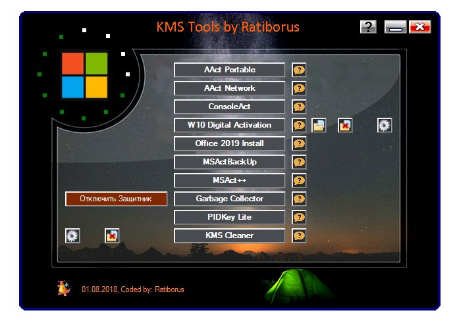Run KMS Cleaner
Viewport: 455px width, 323px height.
coord(230,236)
